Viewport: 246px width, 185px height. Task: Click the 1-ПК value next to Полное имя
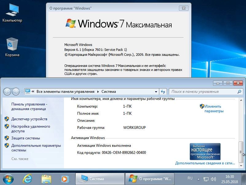point(127,113)
